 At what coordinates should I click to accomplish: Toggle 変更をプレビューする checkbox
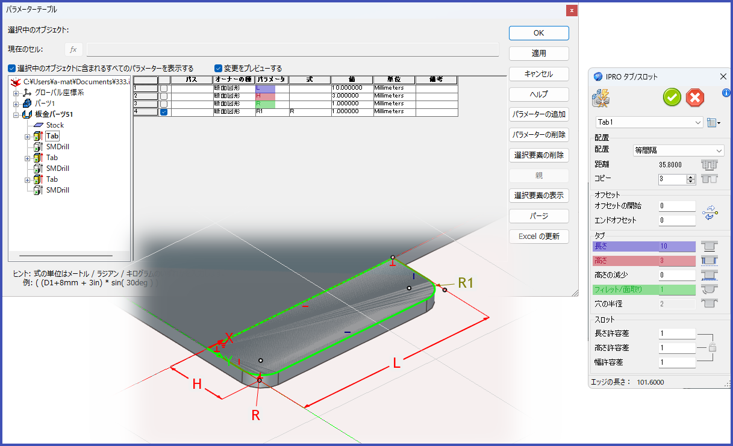pyautogui.click(x=219, y=68)
